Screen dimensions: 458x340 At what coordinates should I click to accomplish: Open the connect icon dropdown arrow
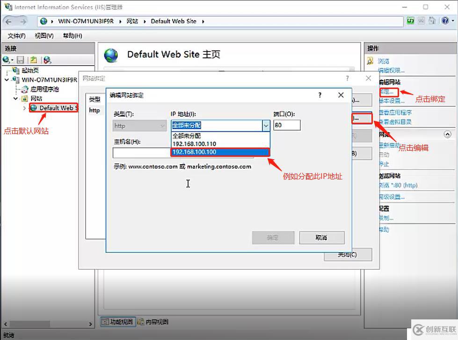point(13,60)
